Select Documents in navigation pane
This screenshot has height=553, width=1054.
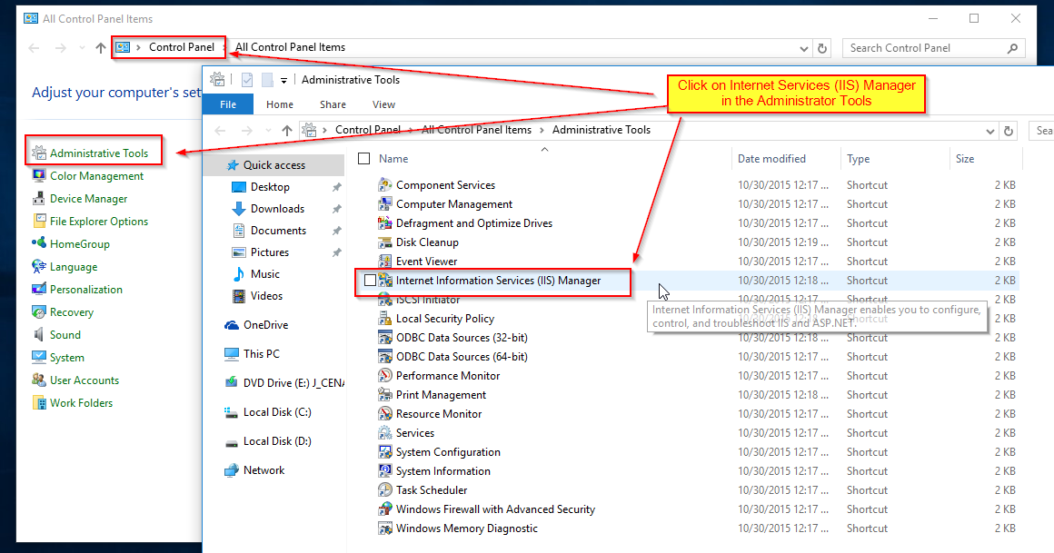pyautogui.click(x=278, y=230)
